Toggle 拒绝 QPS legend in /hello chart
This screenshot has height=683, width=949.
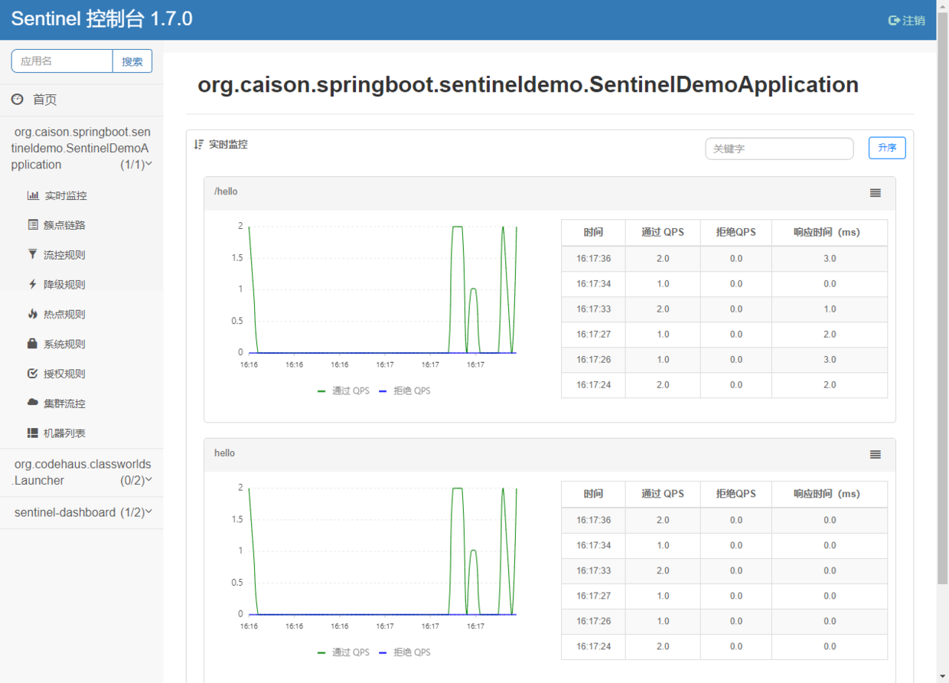coord(405,391)
